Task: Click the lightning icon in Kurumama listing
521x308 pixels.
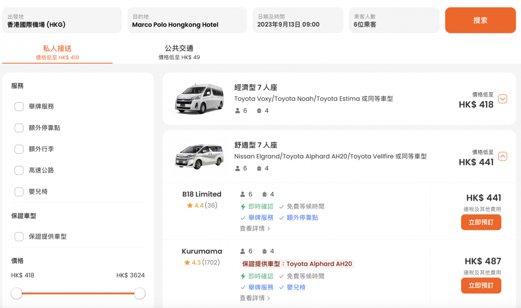Action: [x=243, y=276]
